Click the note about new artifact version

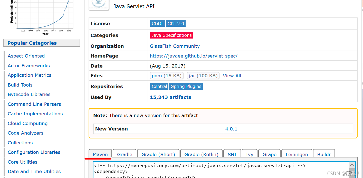coord(146,116)
